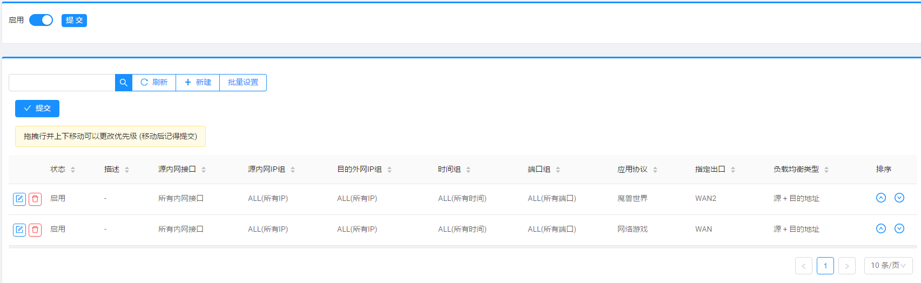Open 批量设置 batch settings

click(243, 83)
